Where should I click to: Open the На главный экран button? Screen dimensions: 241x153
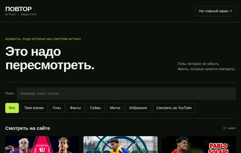tap(216, 11)
